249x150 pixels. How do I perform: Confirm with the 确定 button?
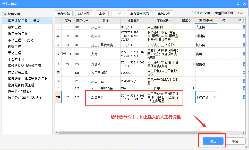213,141
